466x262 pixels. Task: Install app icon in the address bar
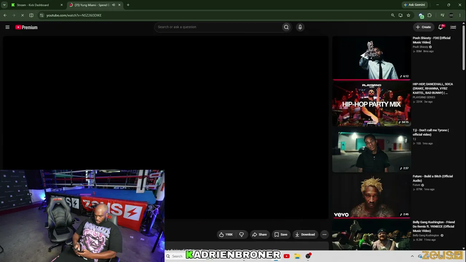click(x=400, y=15)
